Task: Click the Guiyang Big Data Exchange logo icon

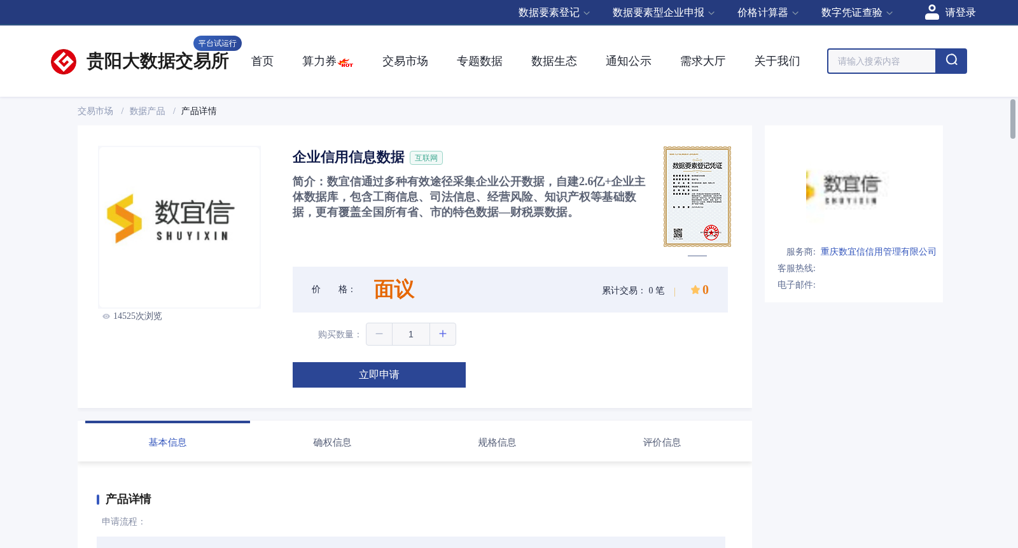Action: click(x=64, y=62)
